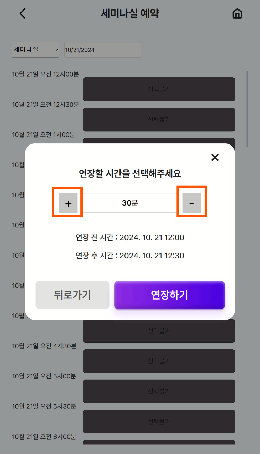Viewport: 260px width, 454px height.
Task: Select the 오전 12시30분 선택불가 slot
Action: (x=159, y=120)
